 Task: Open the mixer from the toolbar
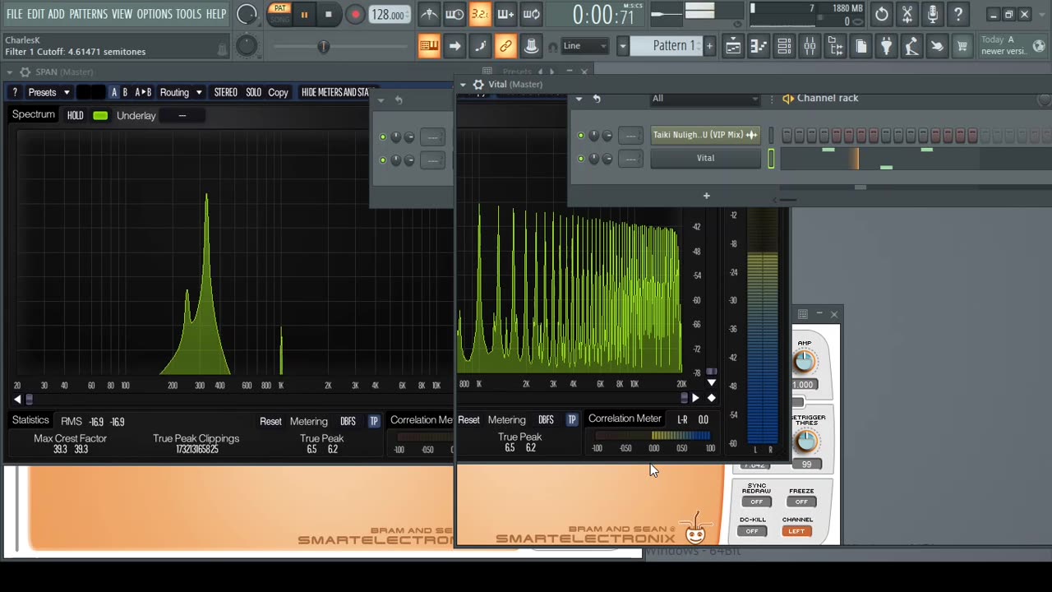point(810,46)
